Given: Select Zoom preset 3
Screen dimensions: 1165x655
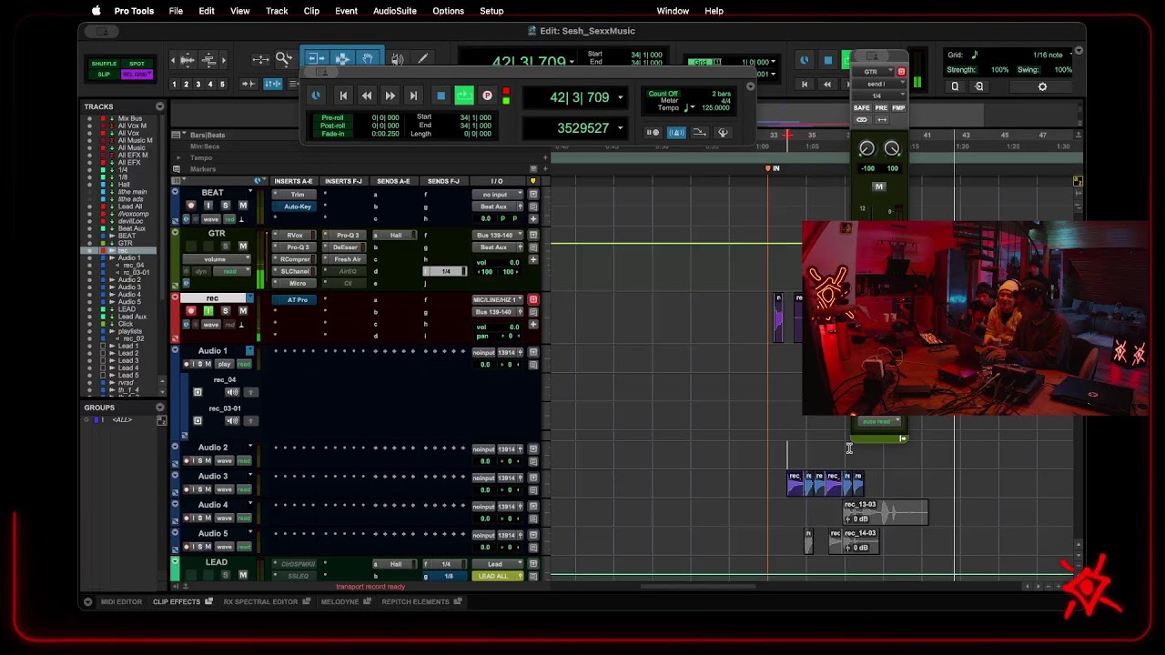Looking at the screenshot, I should coord(198,84).
